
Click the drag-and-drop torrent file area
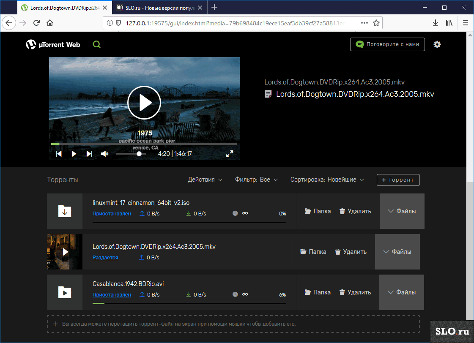point(233,324)
